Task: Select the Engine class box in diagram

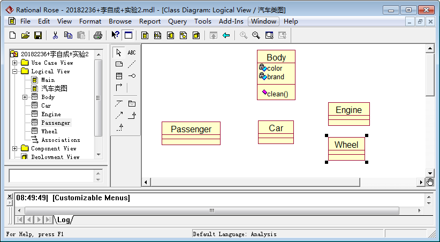Action: pos(349,114)
